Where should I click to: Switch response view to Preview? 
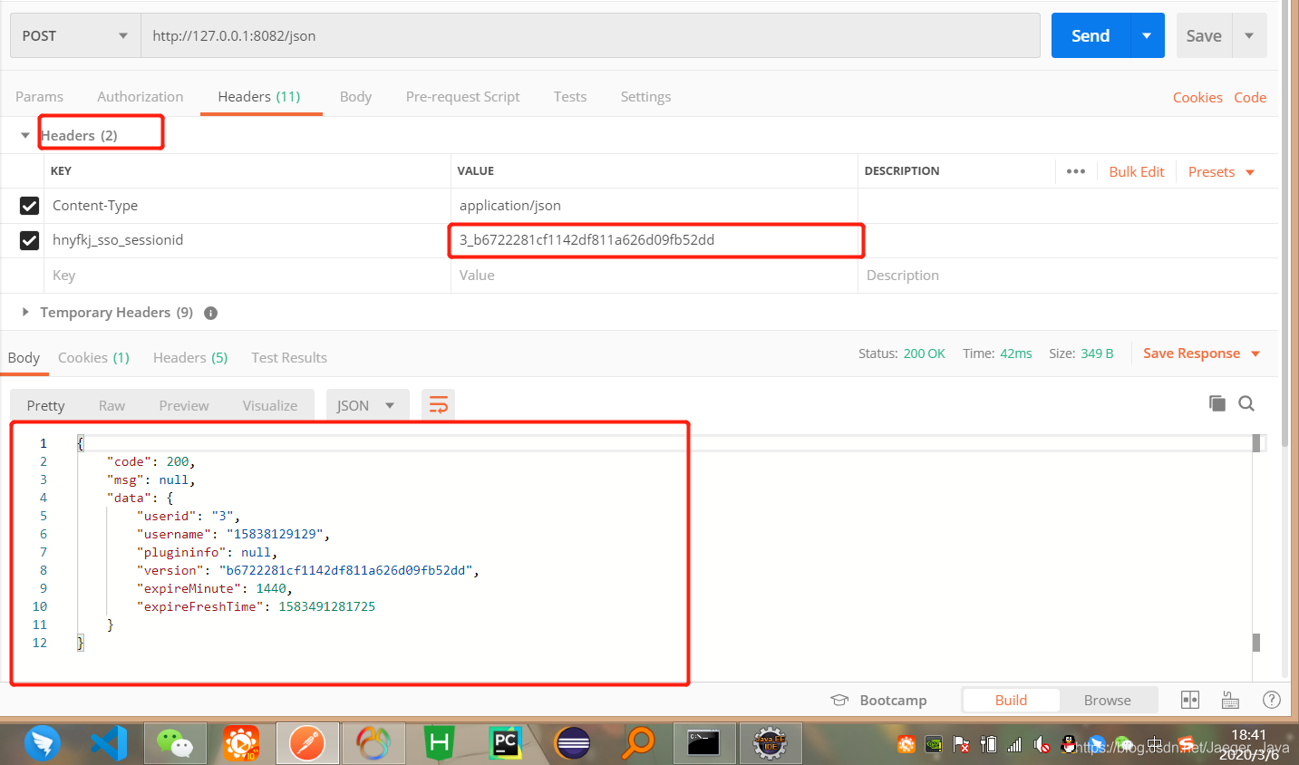184,405
